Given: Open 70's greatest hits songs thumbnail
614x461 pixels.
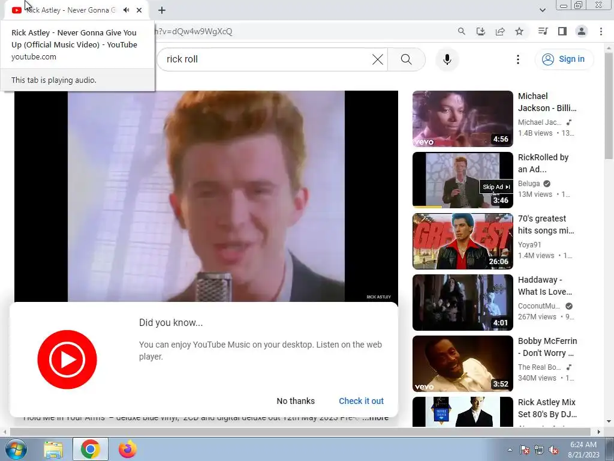Looking at the screenshot, I should (x=462, y=241).
